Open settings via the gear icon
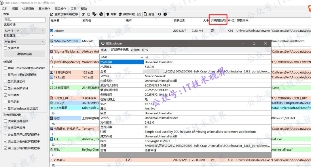The height and width of the screenshot is (167, 311). tap(160, 14)
